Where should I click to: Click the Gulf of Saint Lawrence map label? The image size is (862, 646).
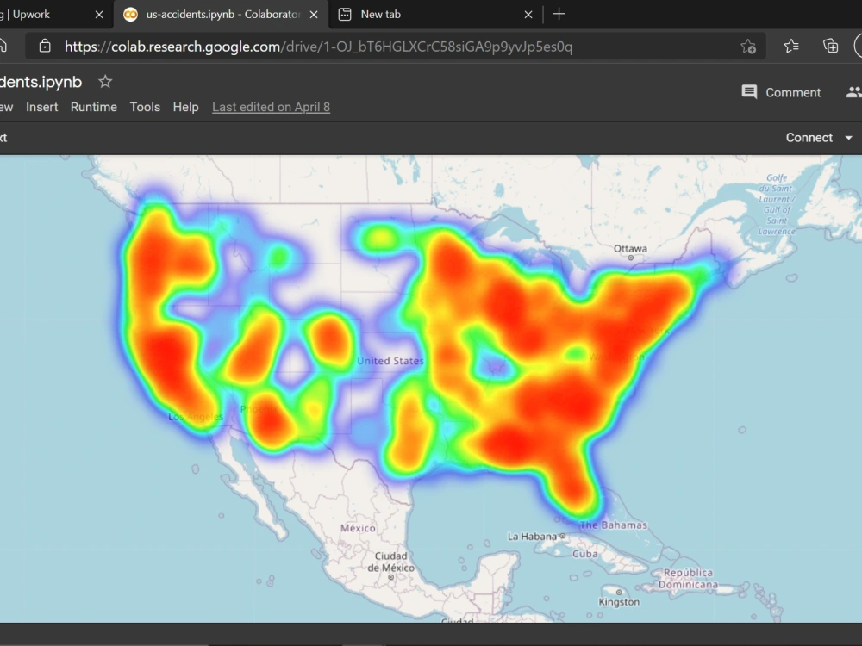coord(777,204)
